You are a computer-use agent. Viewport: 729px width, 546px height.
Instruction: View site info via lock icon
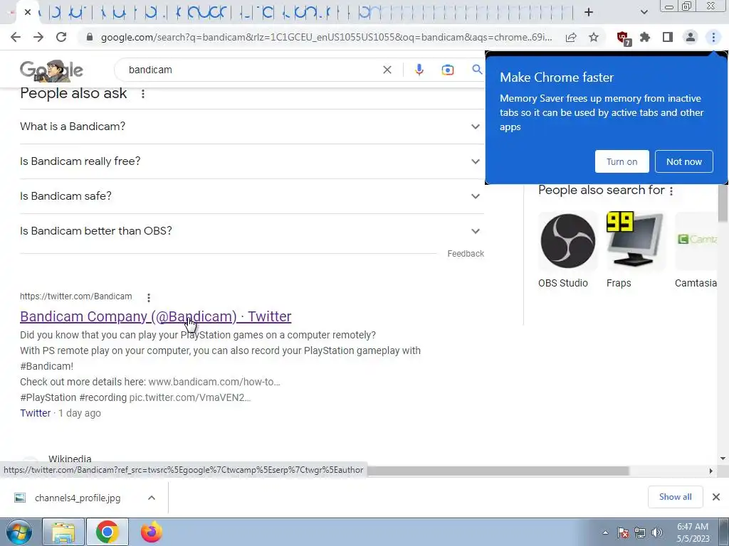click(90, 37)
